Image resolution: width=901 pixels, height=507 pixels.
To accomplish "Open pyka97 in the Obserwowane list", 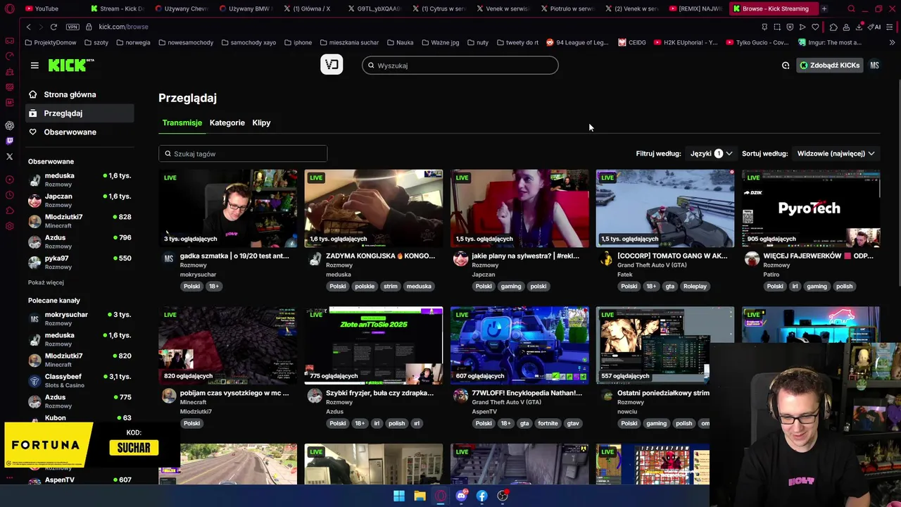I will 80,262.
